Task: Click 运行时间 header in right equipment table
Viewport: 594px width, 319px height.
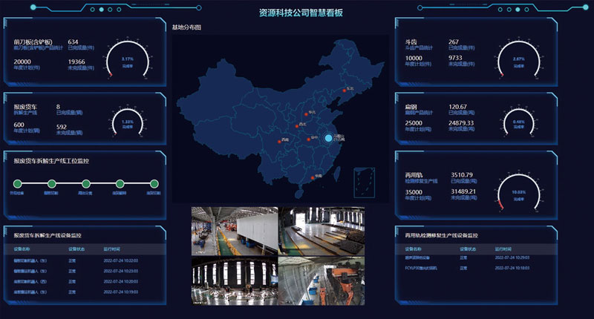Action: tap(503, 249)
